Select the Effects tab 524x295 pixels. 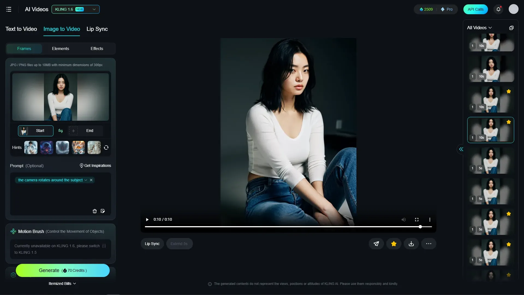coord(97,49)
